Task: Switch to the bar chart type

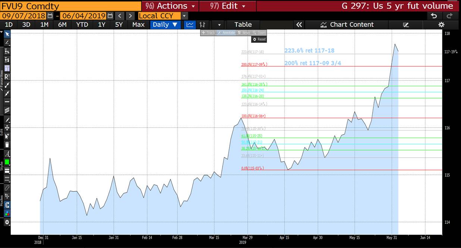Action: [202, 25]
